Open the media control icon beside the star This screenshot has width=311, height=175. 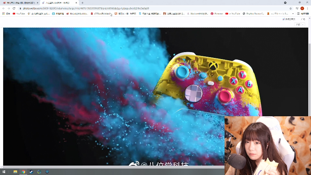(297, 8)
